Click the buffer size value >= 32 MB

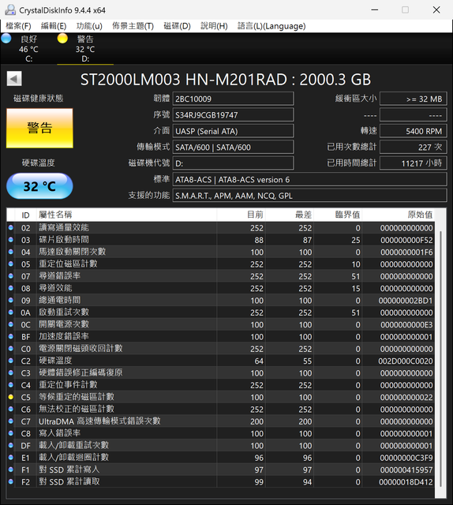click(x=414, y=99)
